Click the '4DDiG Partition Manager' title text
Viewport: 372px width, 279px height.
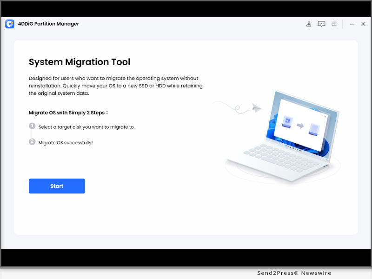pyautogui.click(x=48, y=24)
